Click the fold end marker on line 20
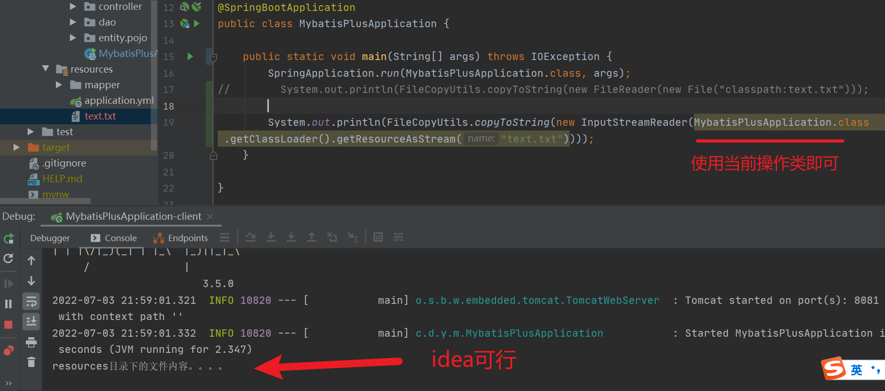 tap(213, 156)
